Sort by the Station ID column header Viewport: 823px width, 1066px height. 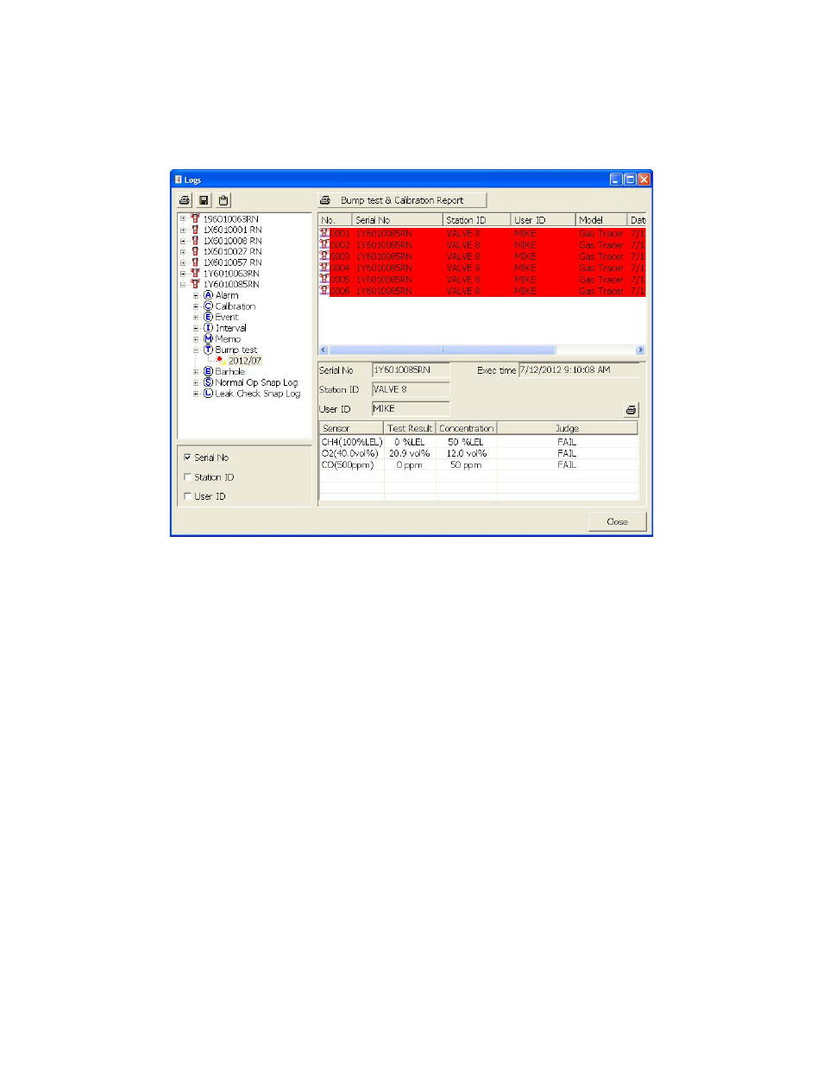pyautogui.click(x=477, y=220)
